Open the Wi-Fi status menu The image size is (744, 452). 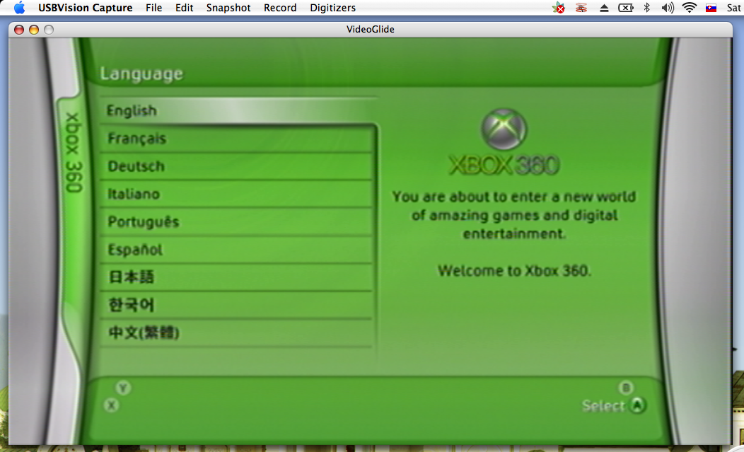coord(689,8)
